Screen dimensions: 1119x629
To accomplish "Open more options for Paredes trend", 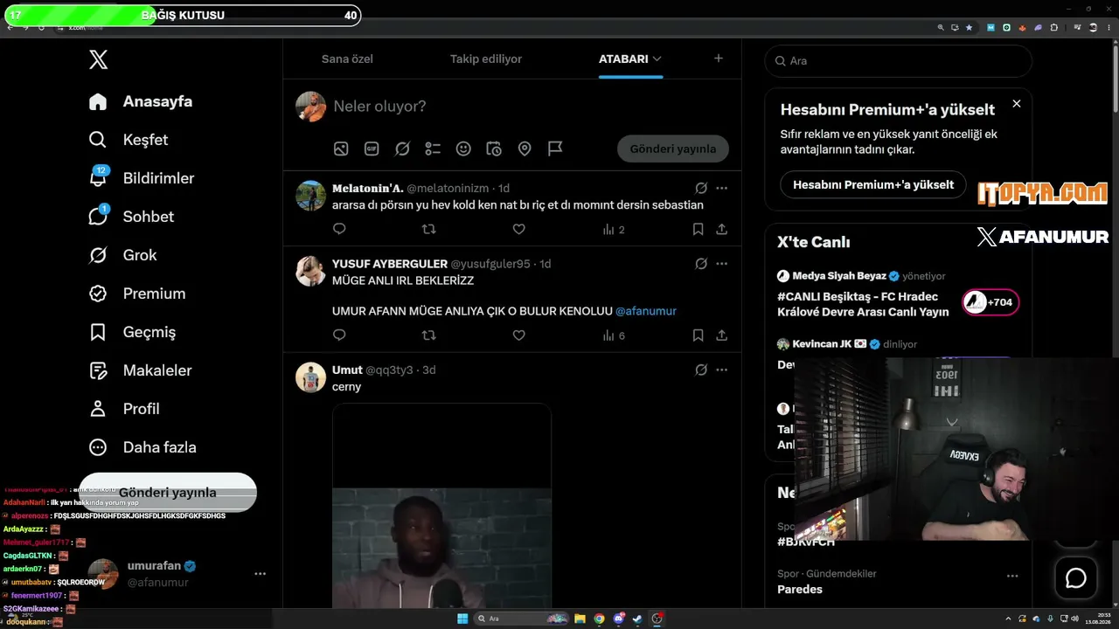I will point(1012,576).
